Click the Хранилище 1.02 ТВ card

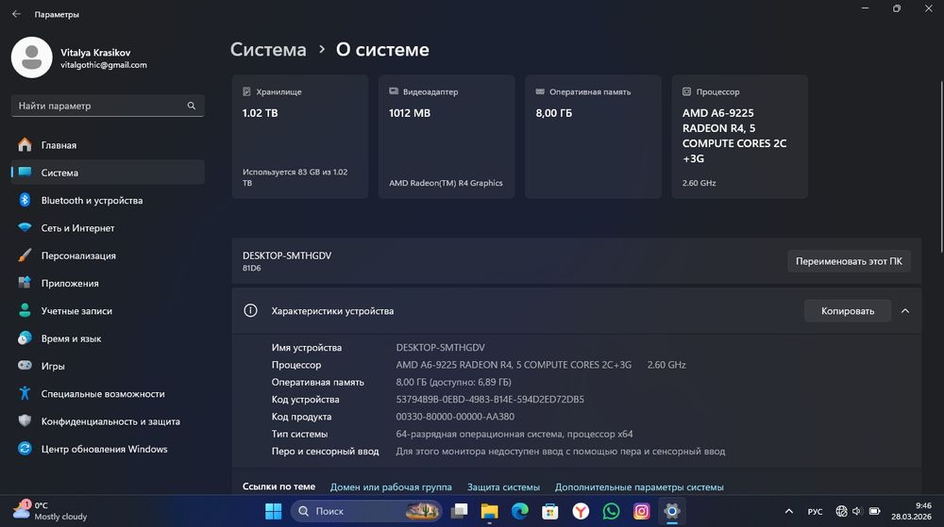point(300,137)
